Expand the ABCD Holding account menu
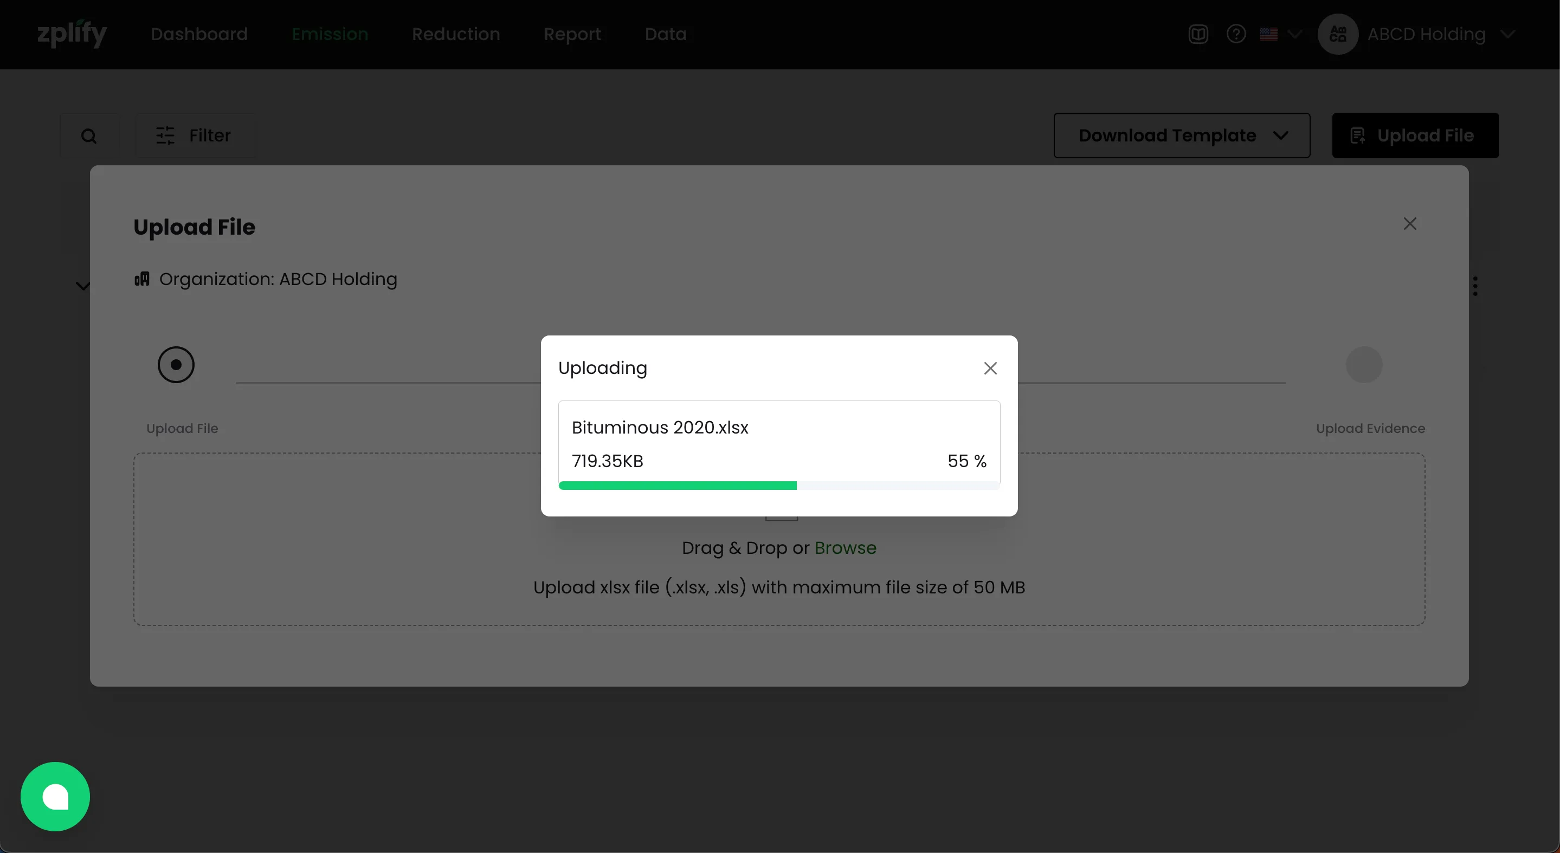The width and height of the screenshot is (1560, 853). click(x=1508, y=34)
